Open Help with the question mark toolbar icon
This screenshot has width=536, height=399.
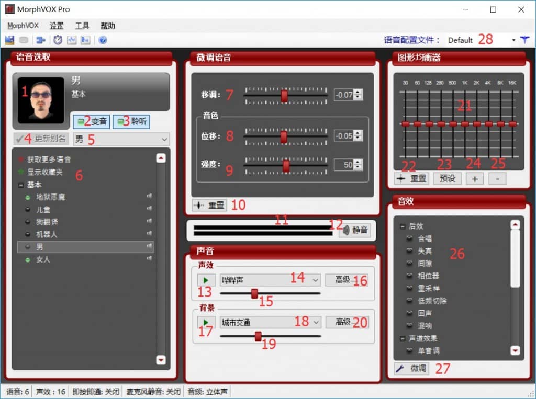pyautogui.click(x=103, y=40)
